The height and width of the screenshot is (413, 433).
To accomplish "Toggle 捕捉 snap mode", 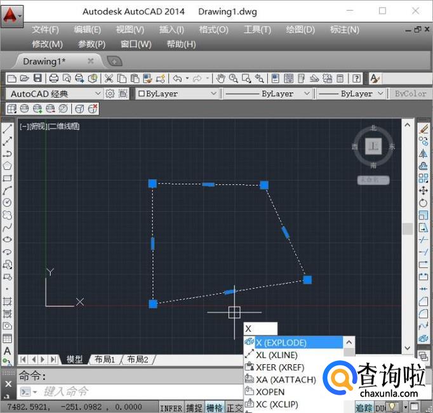I will point(194,408).
